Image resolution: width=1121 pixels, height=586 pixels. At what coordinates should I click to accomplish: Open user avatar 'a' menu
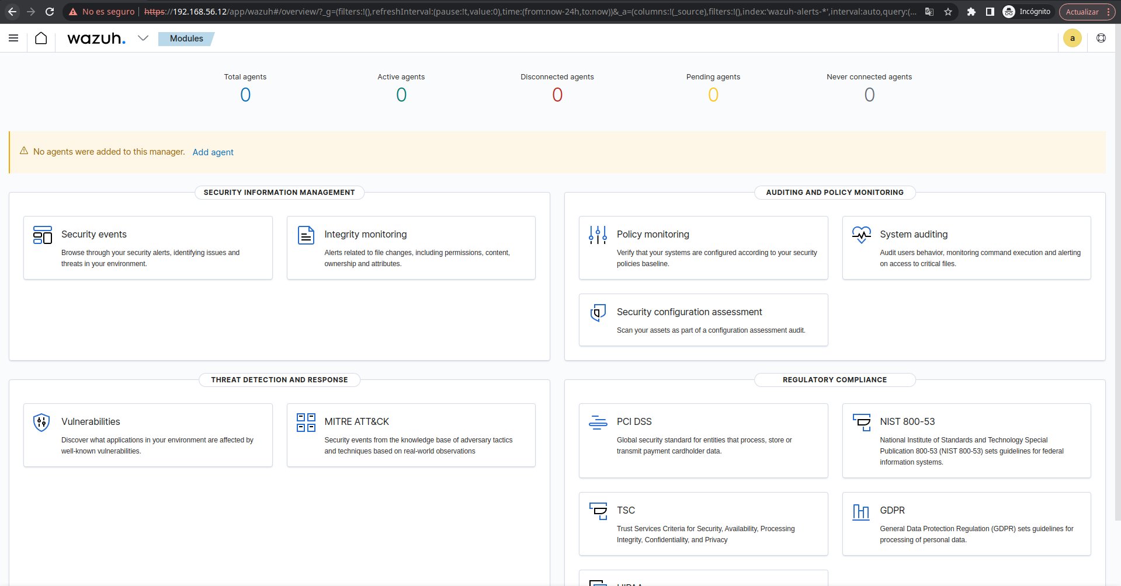coord(1072,38)
